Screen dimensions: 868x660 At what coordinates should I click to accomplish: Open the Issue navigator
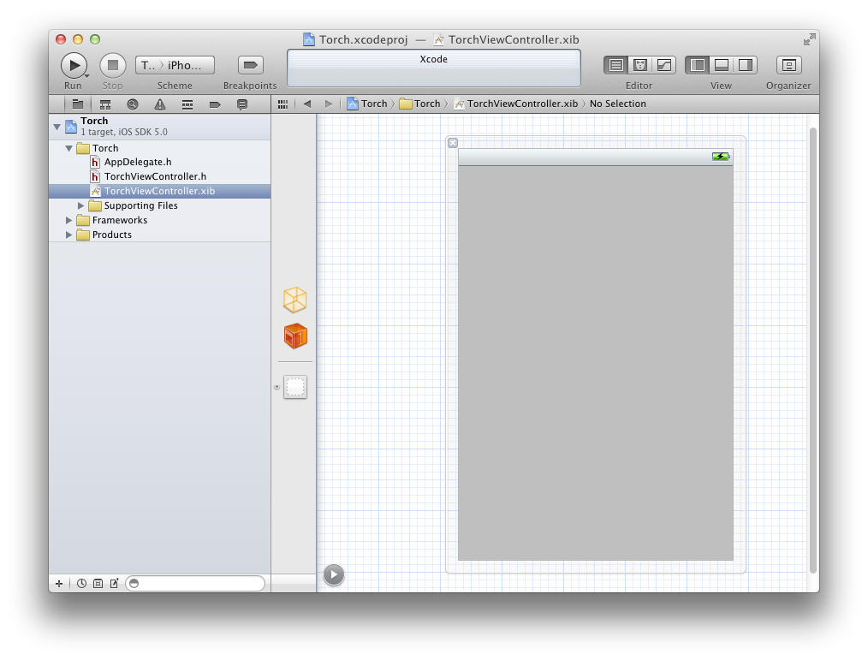pos(160,104)
